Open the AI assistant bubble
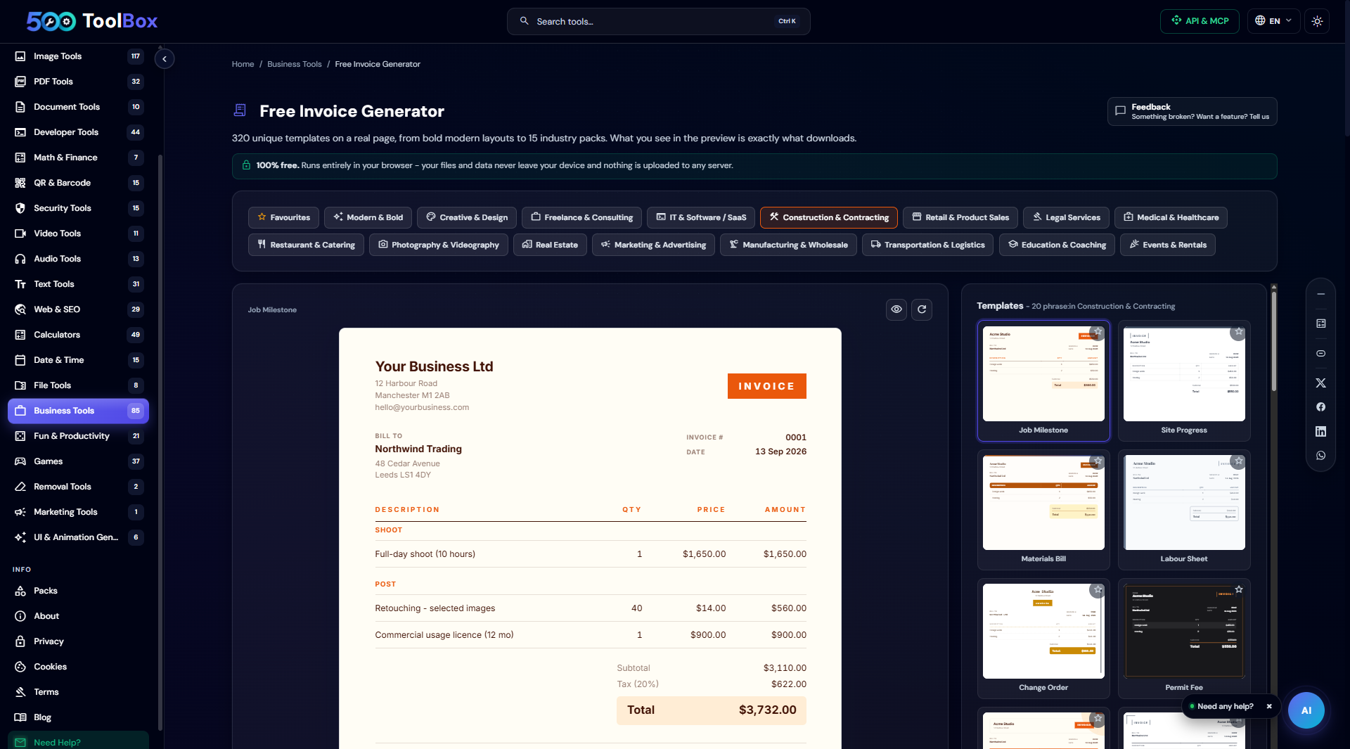 point(1306,710)
